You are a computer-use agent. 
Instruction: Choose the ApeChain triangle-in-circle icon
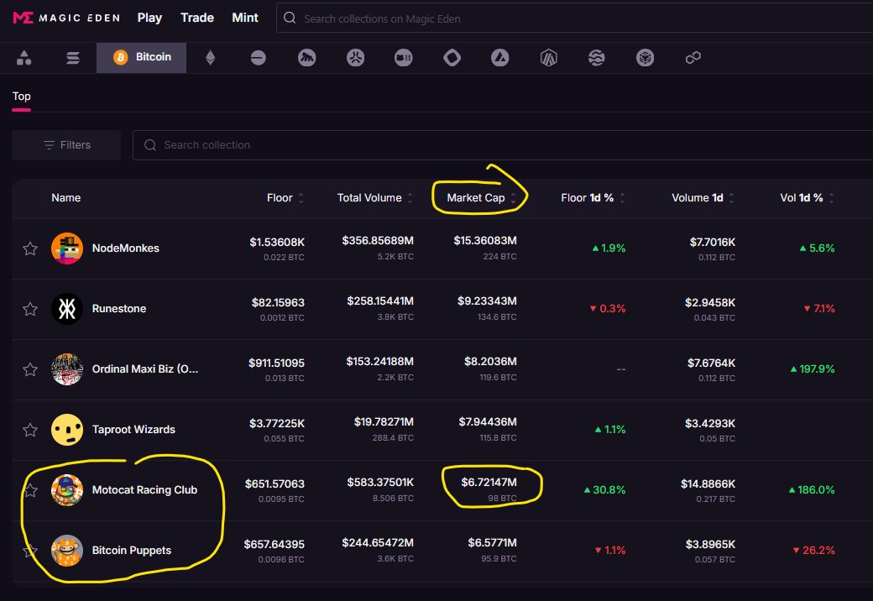pyautogui.click(x=500, y=57)
